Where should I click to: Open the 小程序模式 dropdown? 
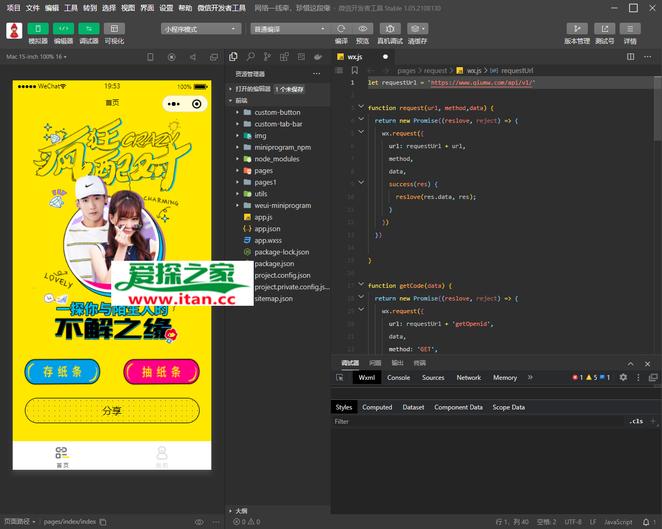point(201,29)
